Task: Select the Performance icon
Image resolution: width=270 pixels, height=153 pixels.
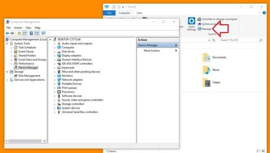Action: (16, 64)
